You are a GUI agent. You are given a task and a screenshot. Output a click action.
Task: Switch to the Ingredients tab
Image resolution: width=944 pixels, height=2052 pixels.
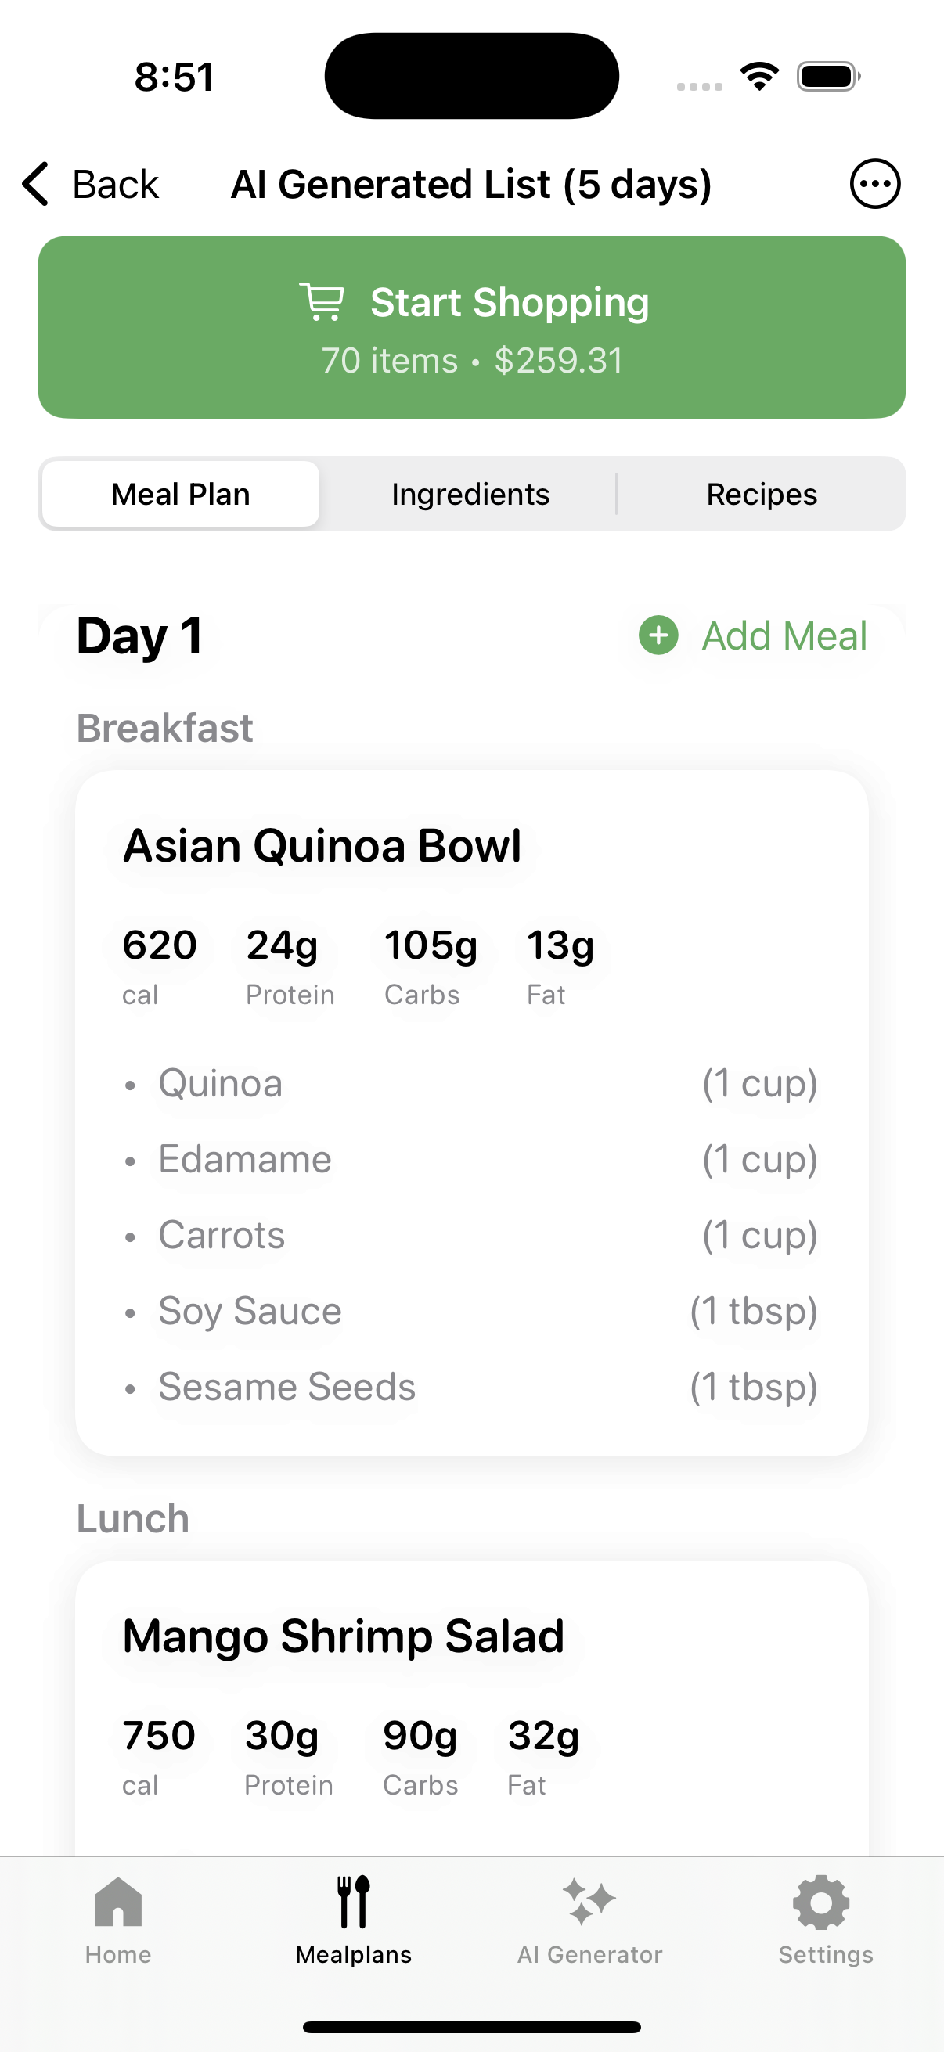(470, 495)
